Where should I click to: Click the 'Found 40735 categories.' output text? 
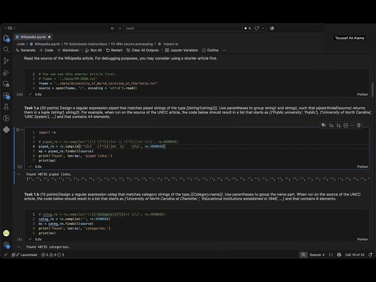pos(48,247)
